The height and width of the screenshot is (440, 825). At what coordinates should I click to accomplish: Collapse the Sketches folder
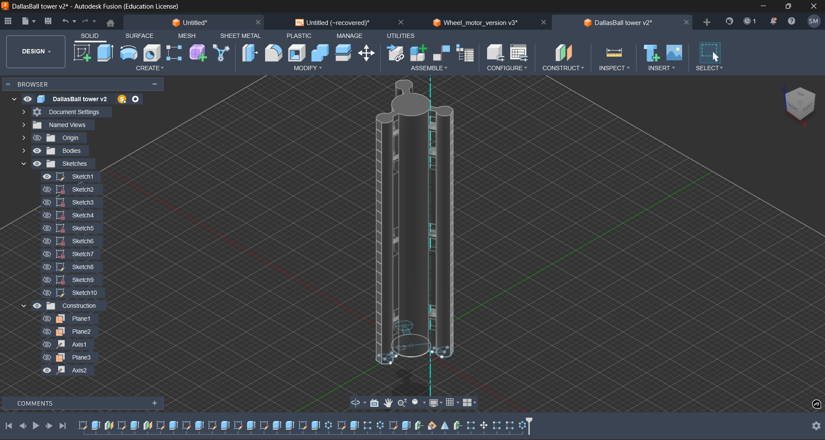pyautogui.click(x=24, y=164)
